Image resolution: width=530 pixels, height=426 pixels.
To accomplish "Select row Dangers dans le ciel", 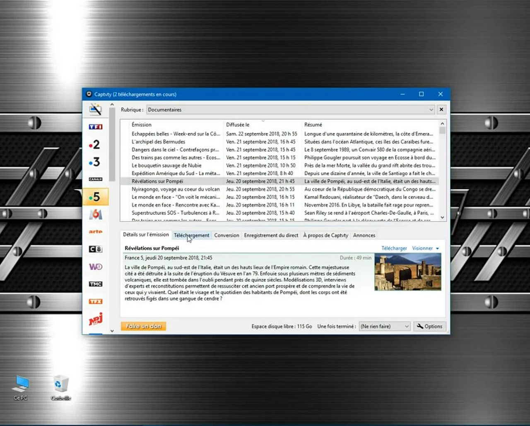I will coord(279,149).
